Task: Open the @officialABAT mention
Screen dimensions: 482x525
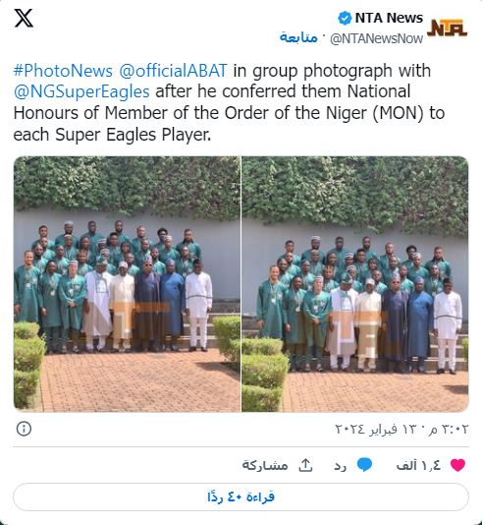Action: pos(173,71)
